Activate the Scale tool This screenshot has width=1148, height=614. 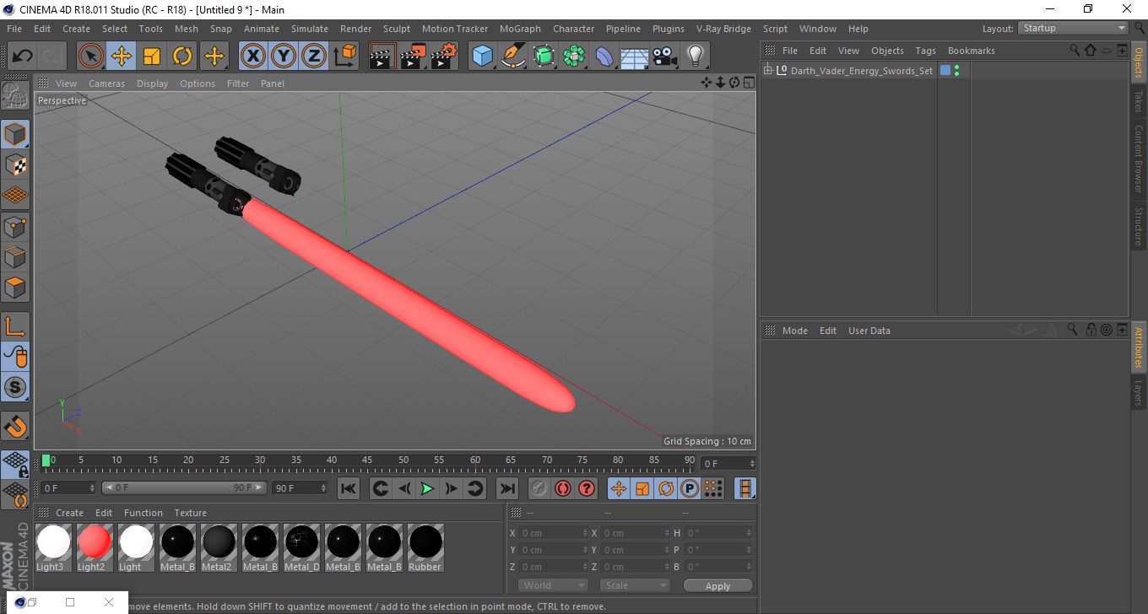click(x=152, y=57)
